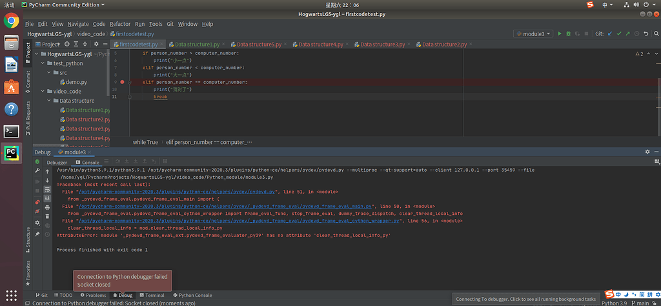The width and height of the screenshot is (661, 306).
Task: Open the first pydevd.py traceback link
Action: click(x=177, y=191)
